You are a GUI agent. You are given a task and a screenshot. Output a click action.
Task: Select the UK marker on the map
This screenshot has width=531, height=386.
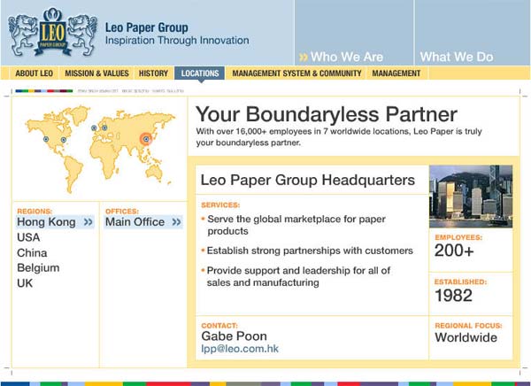point(94,128)
